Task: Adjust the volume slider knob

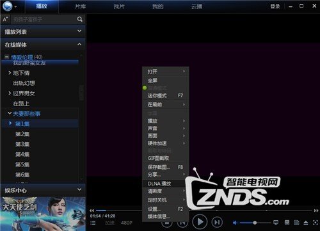Action: pos(255,223)
